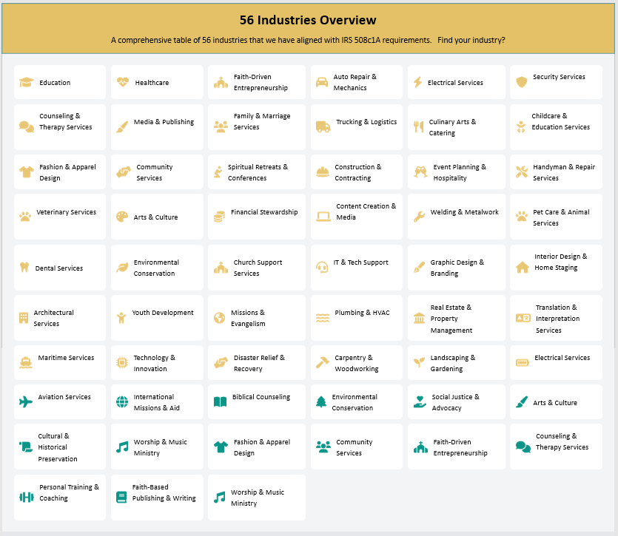Image resolution: width=618 pixels, height=536 pixels.
Task: Click the Biblical Counseling open book icon
Action: coord(220,402)
